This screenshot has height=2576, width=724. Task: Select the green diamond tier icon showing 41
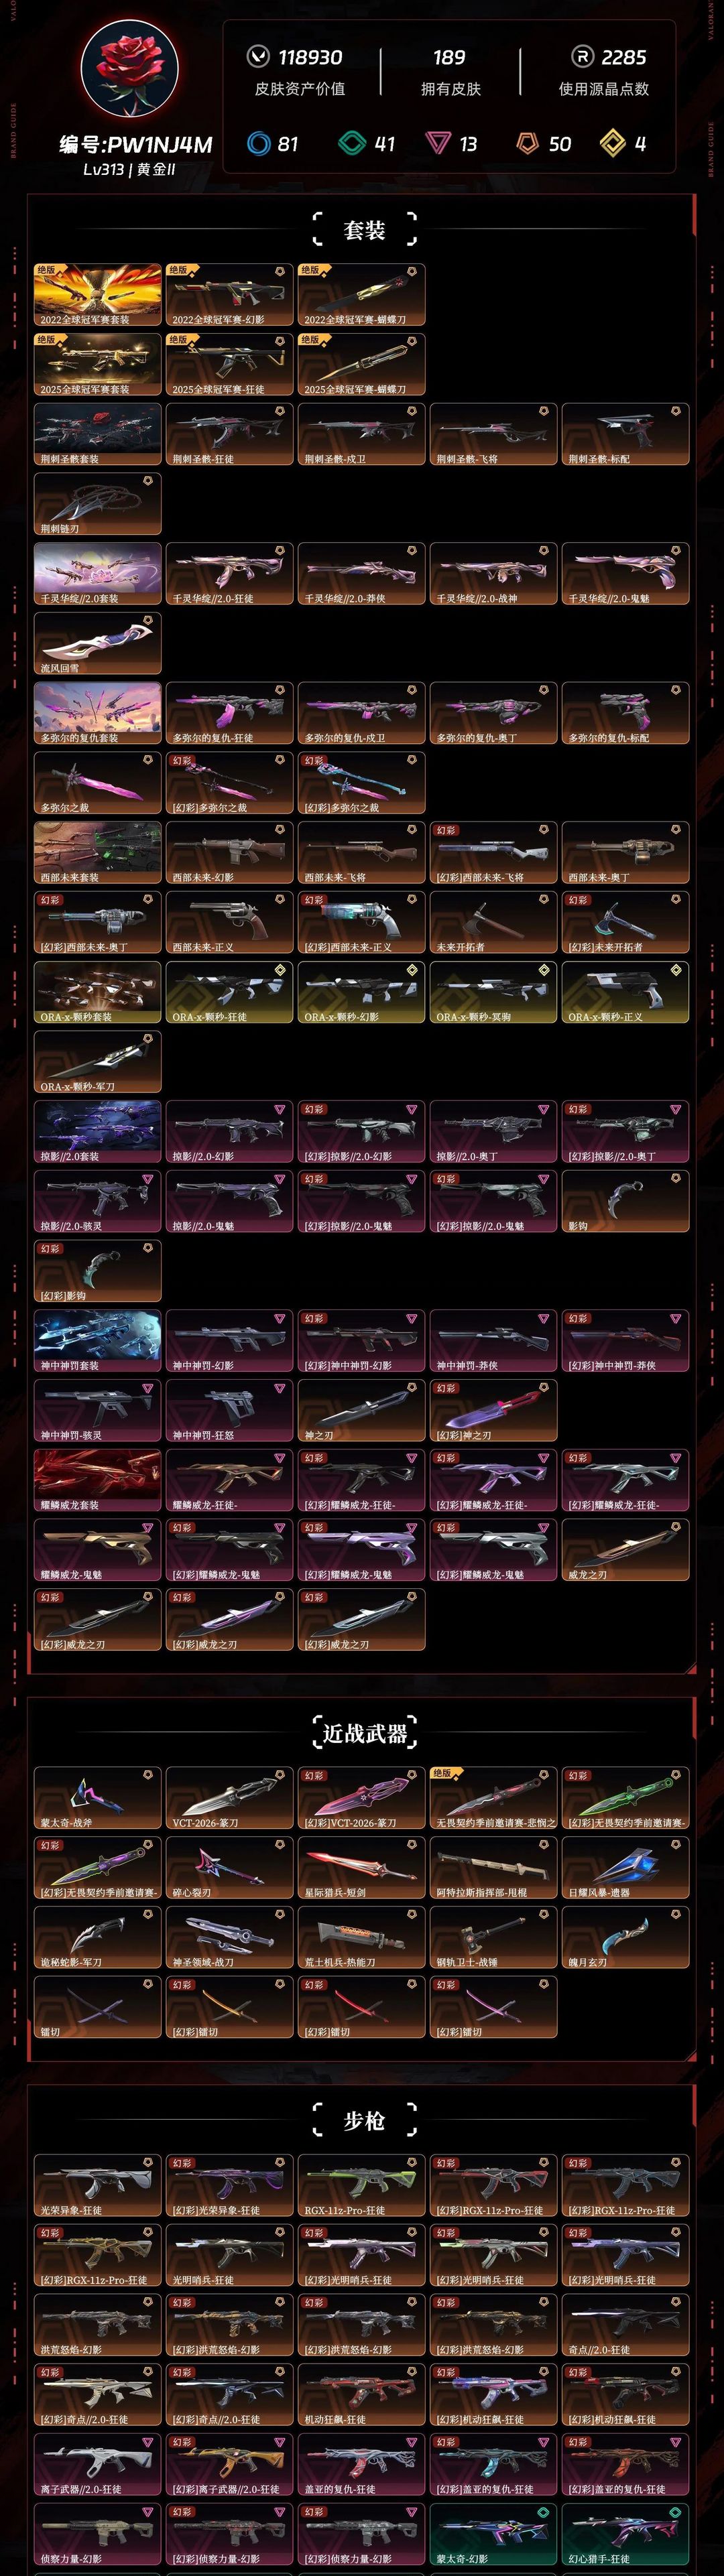coord(352,143)
